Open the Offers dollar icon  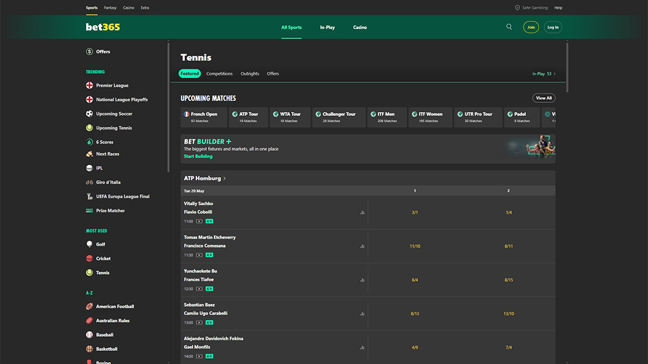89,52
